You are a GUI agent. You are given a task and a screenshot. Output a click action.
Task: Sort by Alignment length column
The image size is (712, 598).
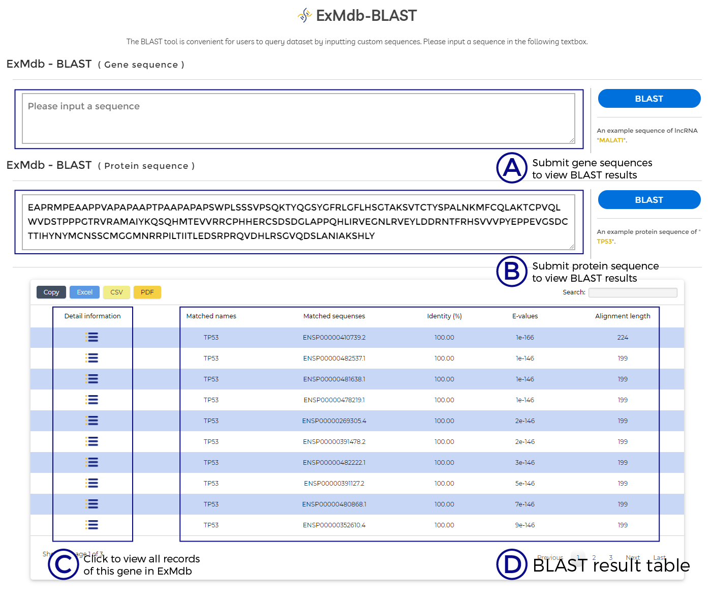623,316
